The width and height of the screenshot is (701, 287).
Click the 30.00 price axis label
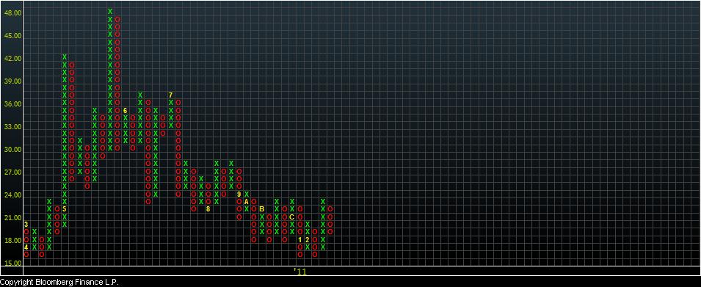[12, 150]
